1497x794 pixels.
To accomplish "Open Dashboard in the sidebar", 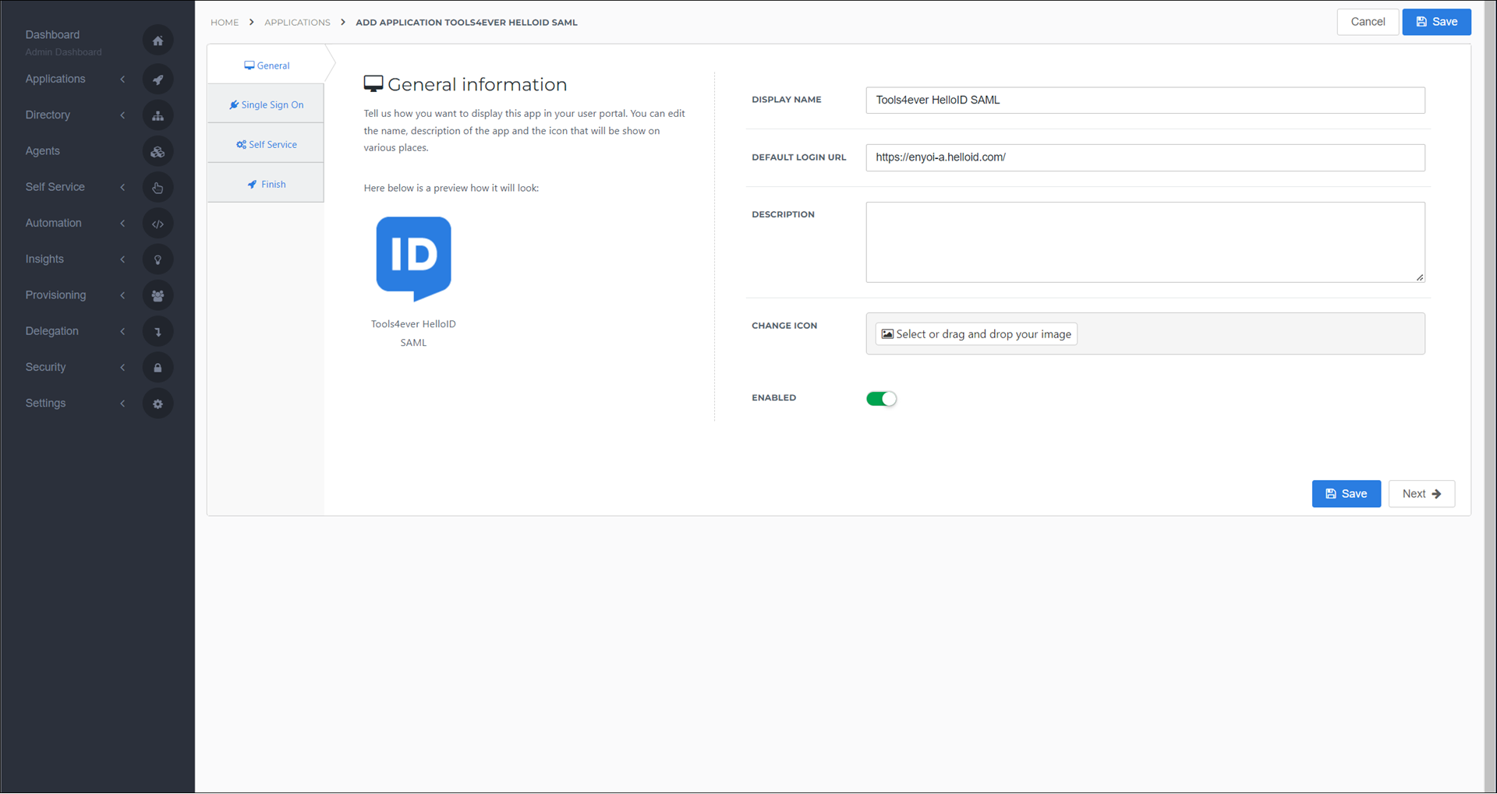I will coord(52,34).
